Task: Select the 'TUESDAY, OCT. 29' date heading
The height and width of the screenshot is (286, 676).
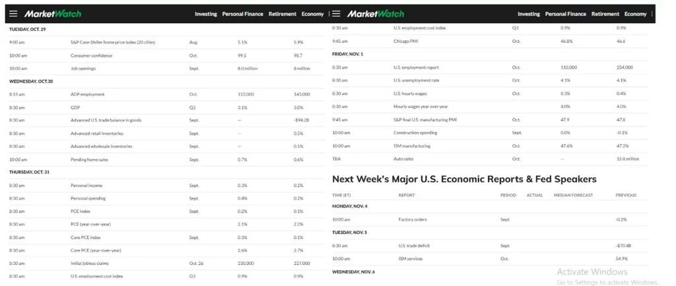Action: [27, 29]
